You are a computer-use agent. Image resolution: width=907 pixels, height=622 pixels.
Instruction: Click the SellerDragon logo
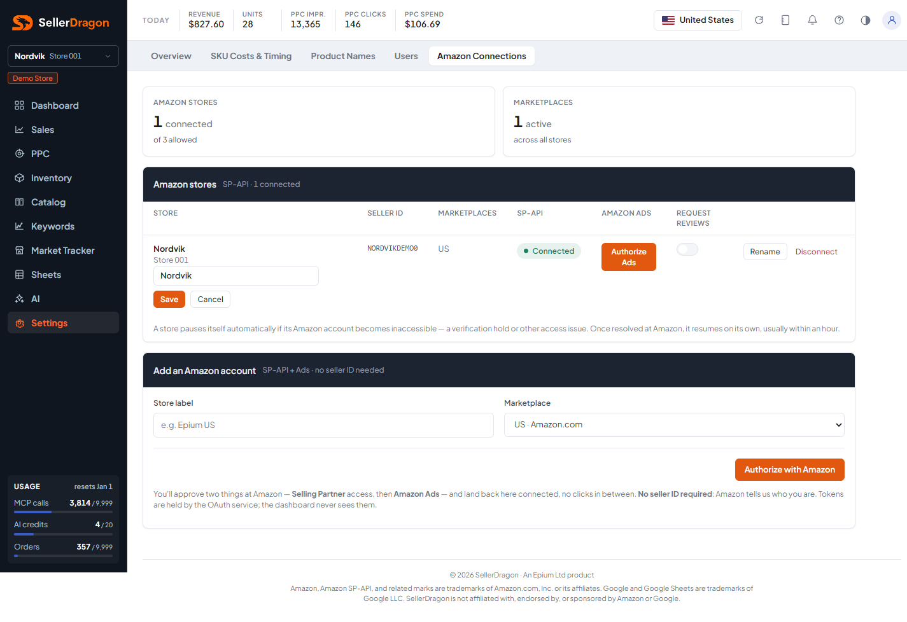point(61,23)
